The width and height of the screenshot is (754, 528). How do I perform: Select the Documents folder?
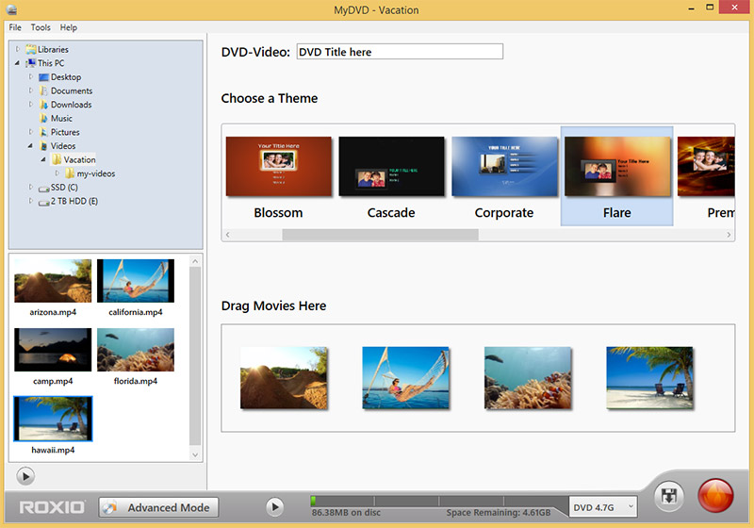click(x=66, y=91)
